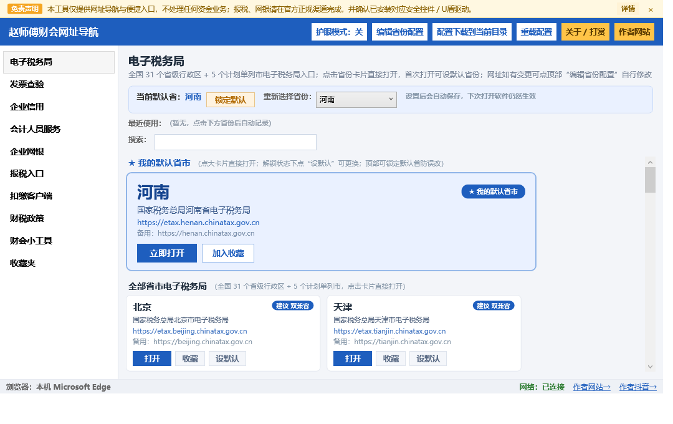The width and height of the screenshot is (673, 424).
Task: Go to 会计人员服务 section
Action: [59, 129]
